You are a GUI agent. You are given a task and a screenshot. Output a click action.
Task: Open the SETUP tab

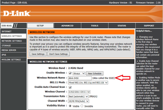pyautogui.click(x=40, y=25)
